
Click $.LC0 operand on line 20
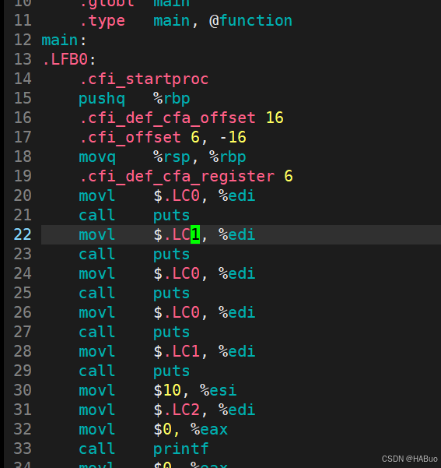pyautogui.click(x=177, y=195)
